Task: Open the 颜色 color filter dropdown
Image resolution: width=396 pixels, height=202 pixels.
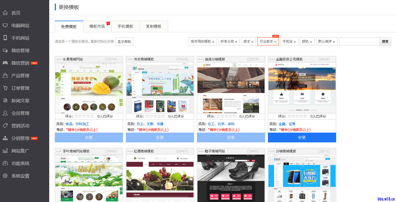Action: 307,42
